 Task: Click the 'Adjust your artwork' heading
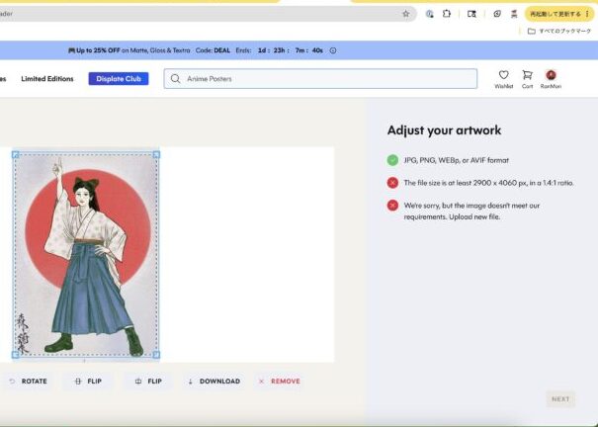[x=444, y=130]
